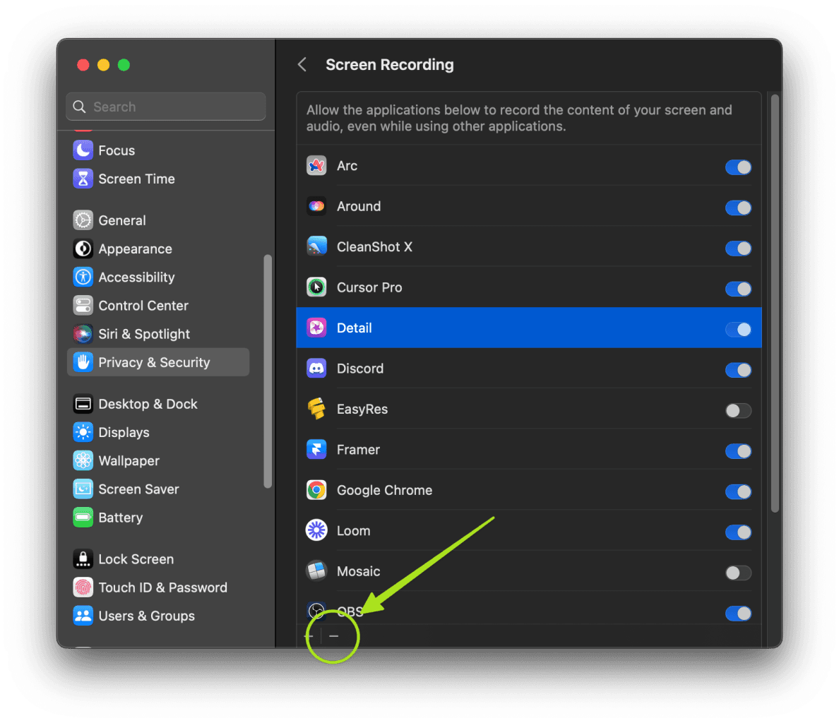
Task: Toggle CleanShot X screen recording off
Action: [x=738, y=248]
